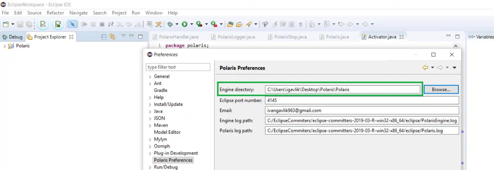Open the File menu
The width and height of the screenshot is (494, 170).
pyautogui.click(x=5, y=13)
